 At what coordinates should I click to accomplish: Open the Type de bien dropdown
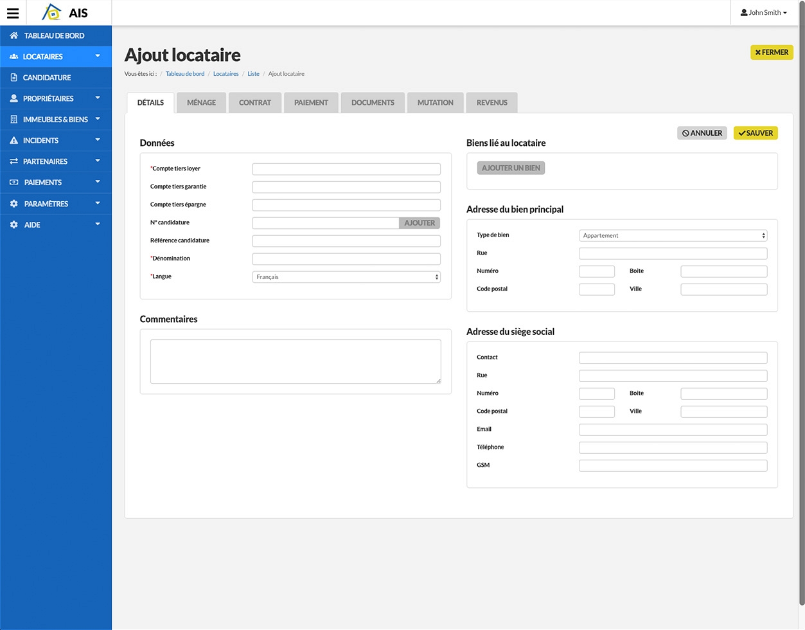click(673, 236)
